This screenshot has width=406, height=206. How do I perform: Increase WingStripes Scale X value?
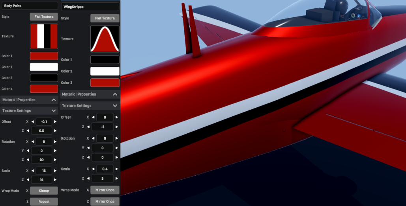pyautogui.click(x=116, y=169)
